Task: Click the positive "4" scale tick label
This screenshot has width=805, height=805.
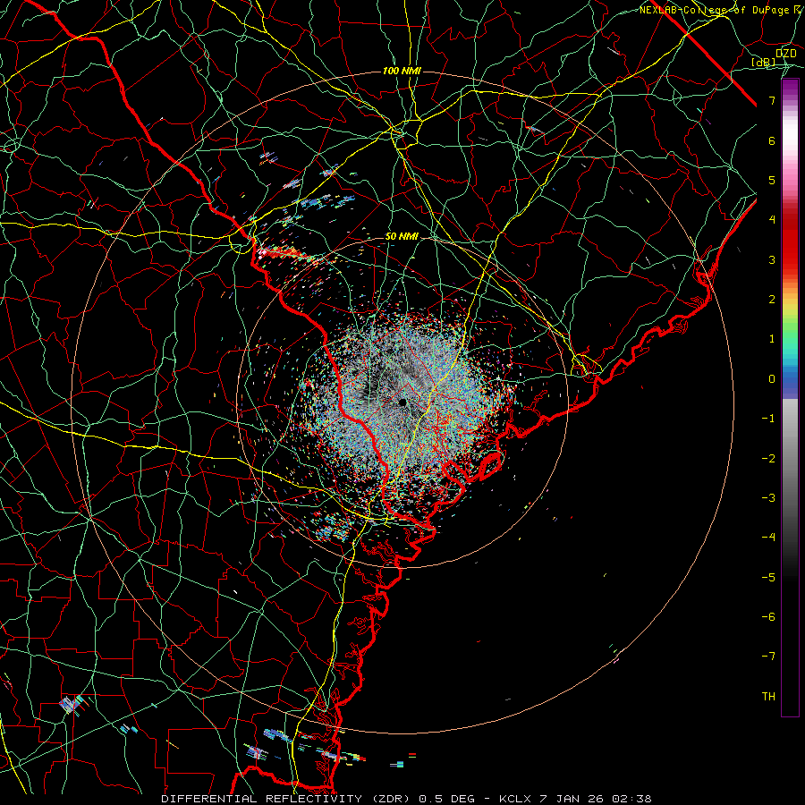Action: point(772,220)
